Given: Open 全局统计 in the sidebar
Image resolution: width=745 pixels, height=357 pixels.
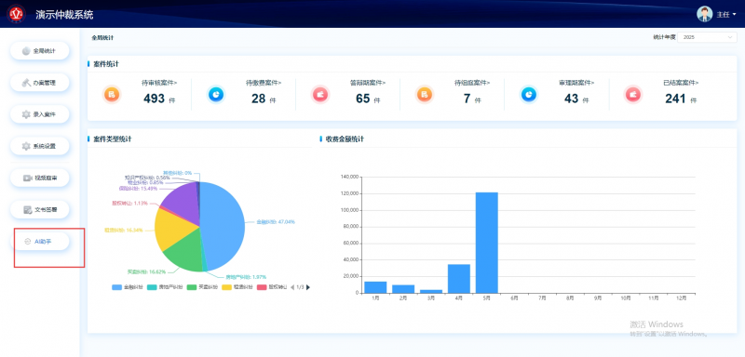Looking at the screenshot, I should 40,51.
